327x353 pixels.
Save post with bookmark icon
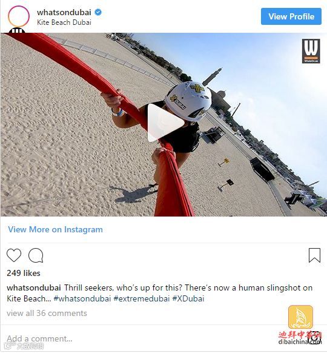[314, 255]
